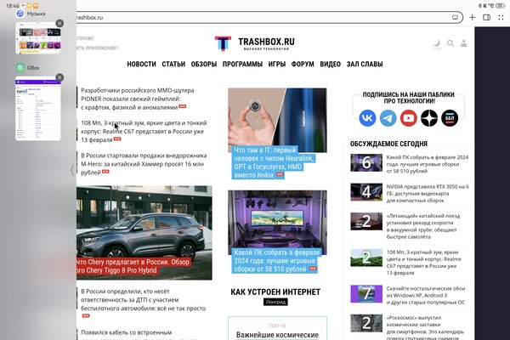The height and width of the screenshot is (340, 510).
Task: Open 'Важнейшие космические' top-10 card
Action: tap(277, 329)
